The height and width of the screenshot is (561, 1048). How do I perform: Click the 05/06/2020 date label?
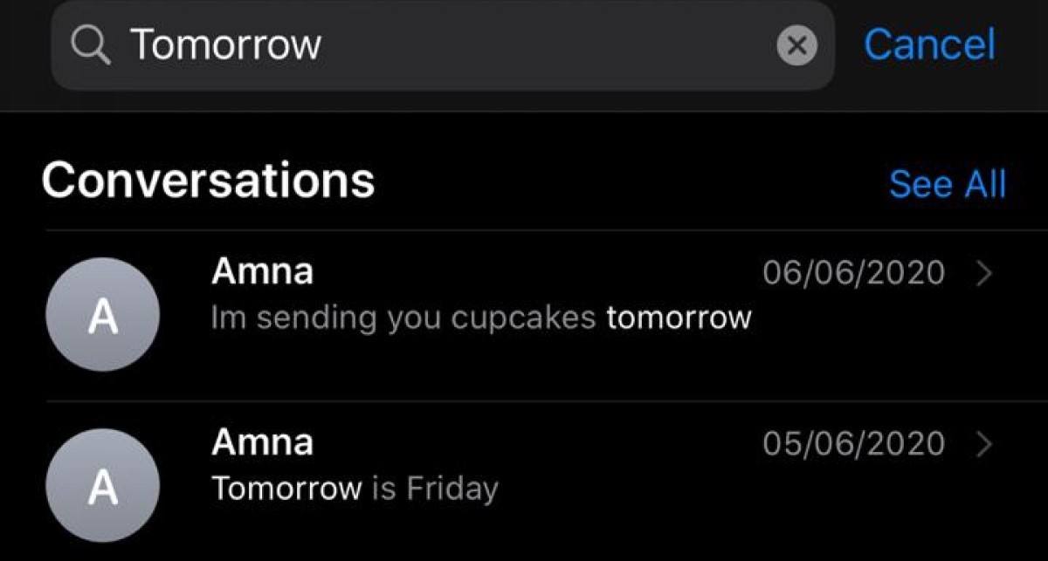pyautogui.click(x=853, y=444)
